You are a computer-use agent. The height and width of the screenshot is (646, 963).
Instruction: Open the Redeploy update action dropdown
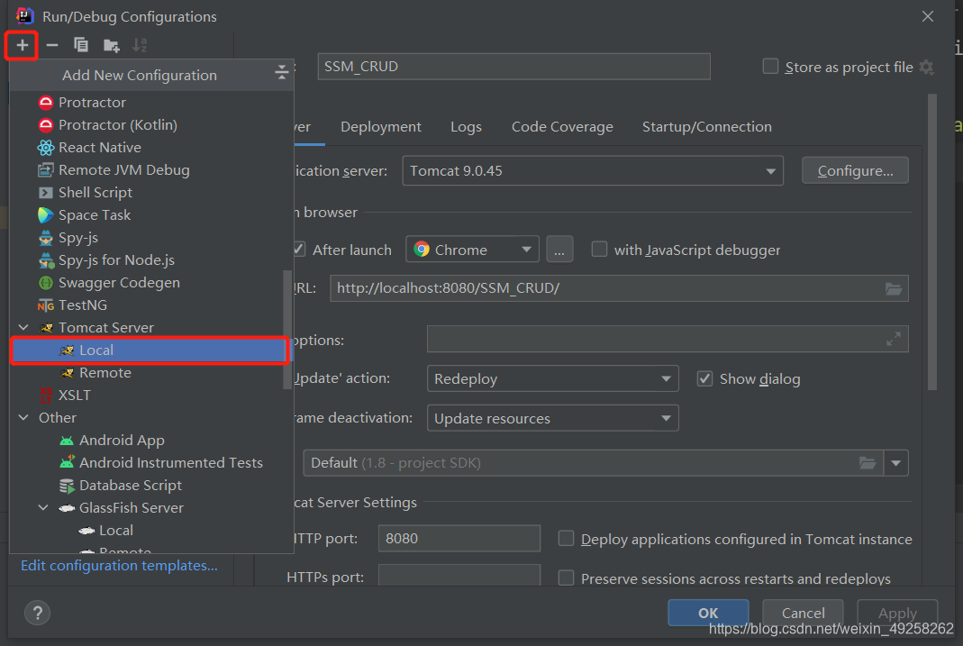553,379
